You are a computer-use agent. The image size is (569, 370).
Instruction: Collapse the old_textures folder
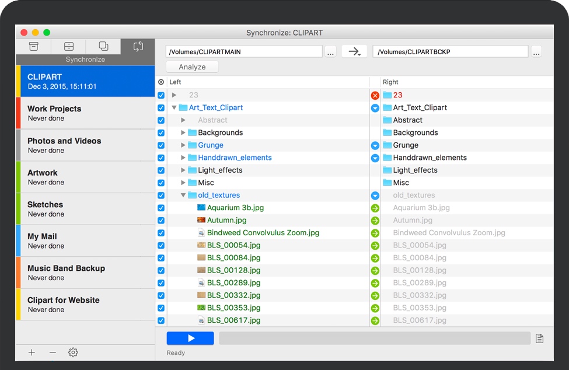[x=183, y=196]
